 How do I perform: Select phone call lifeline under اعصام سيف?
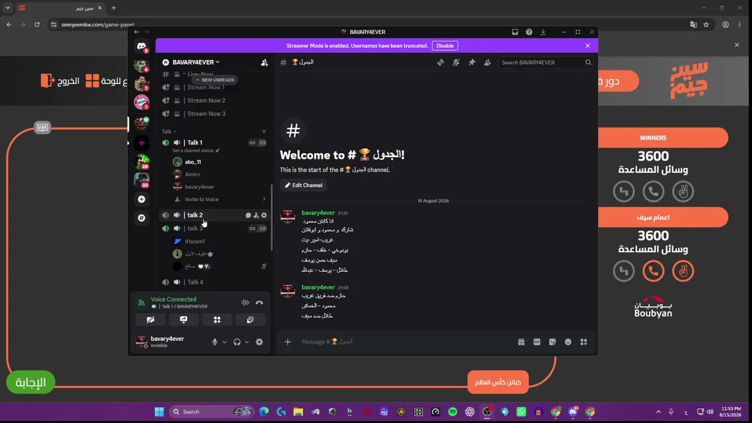click(x=653, y=271)
